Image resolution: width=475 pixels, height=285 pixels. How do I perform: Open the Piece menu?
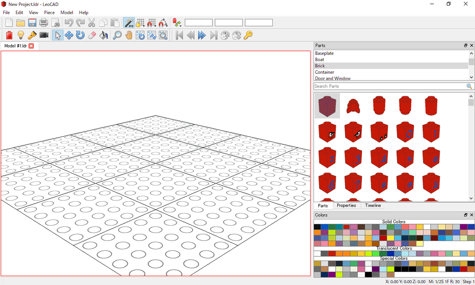click(x=49, y=12)
